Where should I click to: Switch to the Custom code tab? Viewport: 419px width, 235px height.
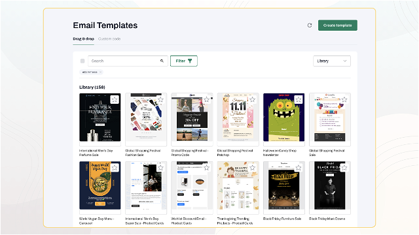pos(109,39)
